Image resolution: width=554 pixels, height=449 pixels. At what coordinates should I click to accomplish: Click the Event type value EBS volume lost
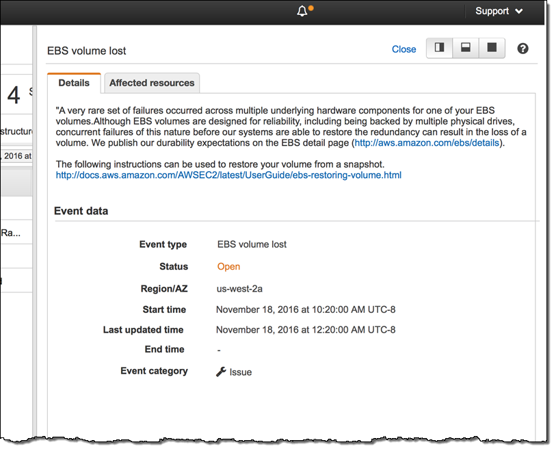click(252, 244)
